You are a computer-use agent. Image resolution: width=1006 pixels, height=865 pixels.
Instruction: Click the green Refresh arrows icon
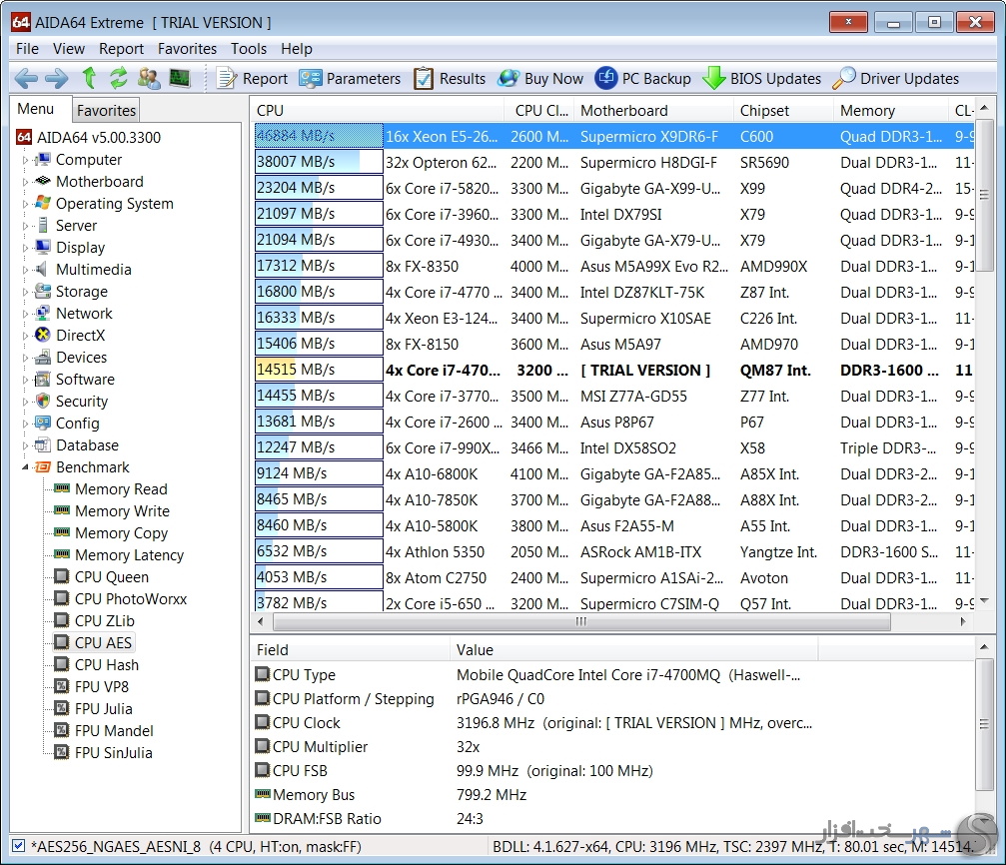pyautogui.click(x=119, y=78)
